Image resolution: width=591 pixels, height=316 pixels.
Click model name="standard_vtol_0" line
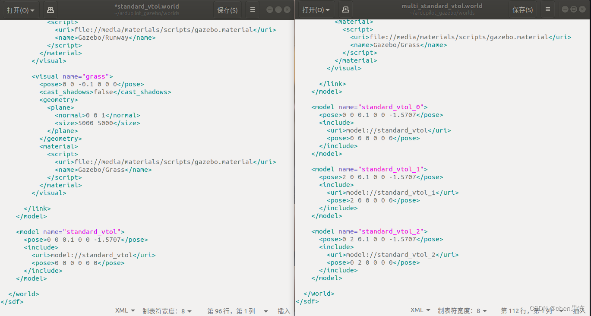pos(370,107)
